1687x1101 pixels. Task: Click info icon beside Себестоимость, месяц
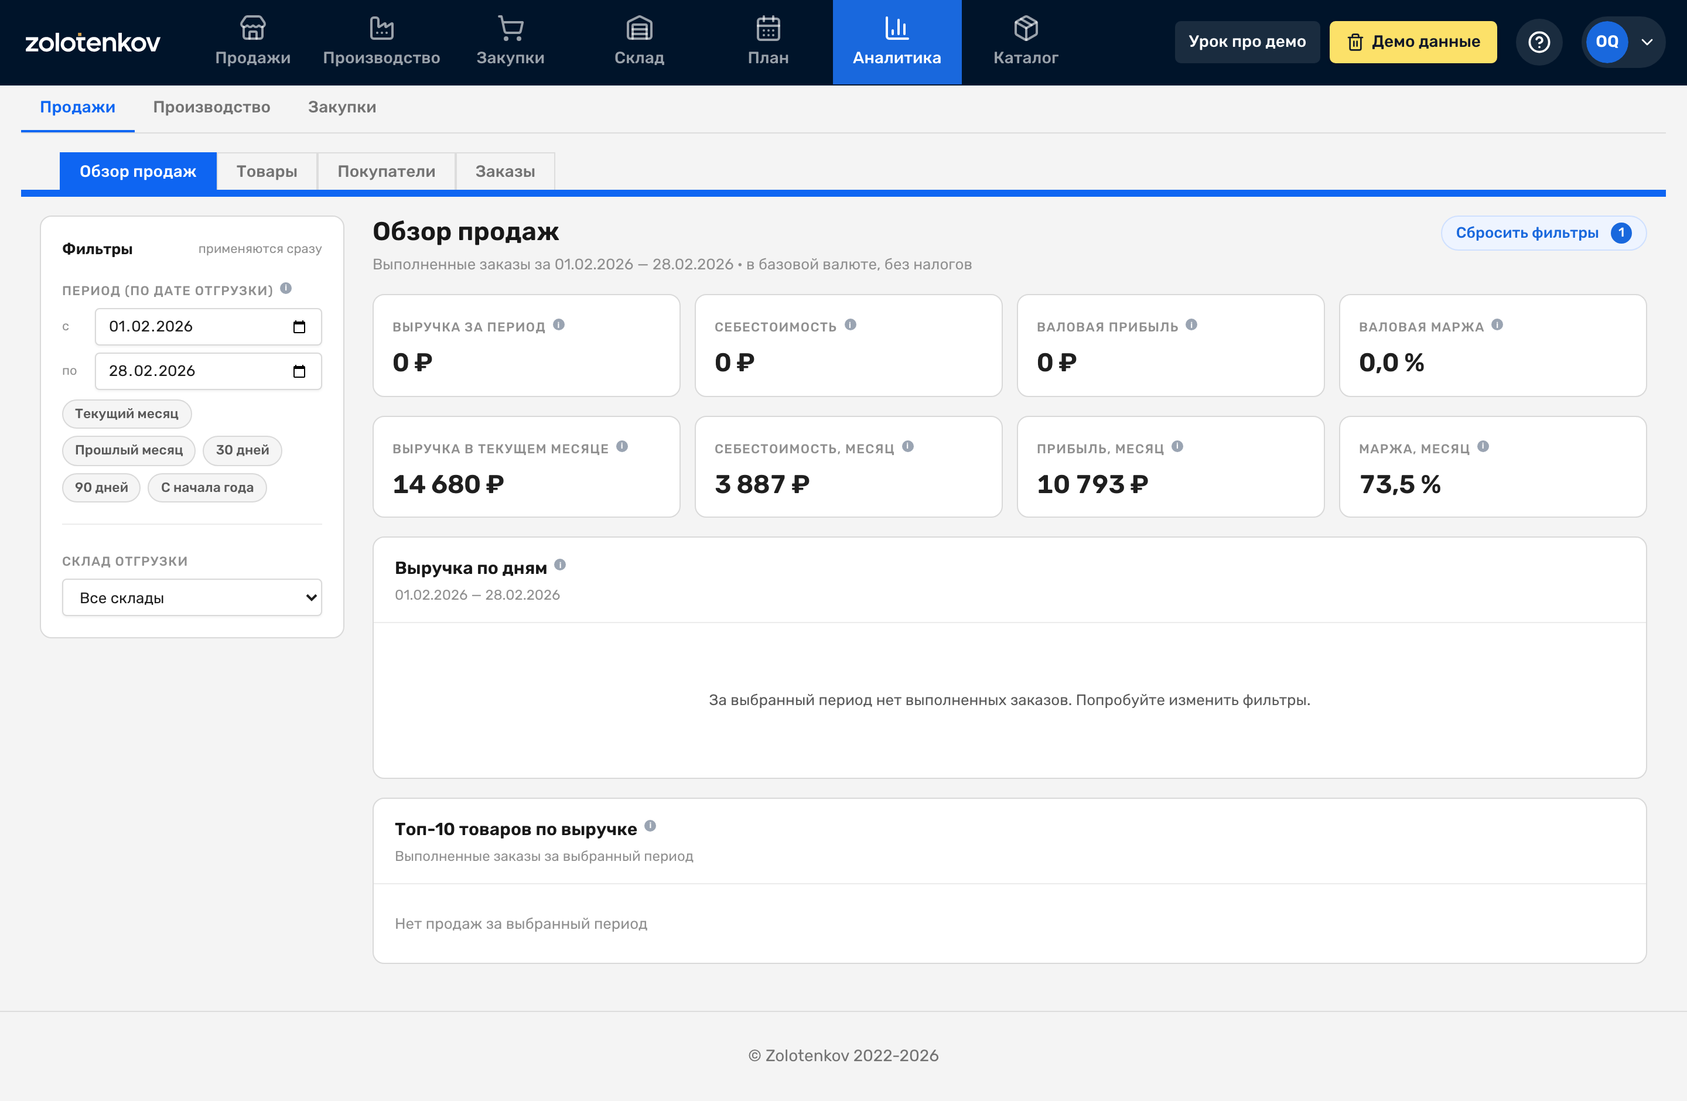point(908,446)
